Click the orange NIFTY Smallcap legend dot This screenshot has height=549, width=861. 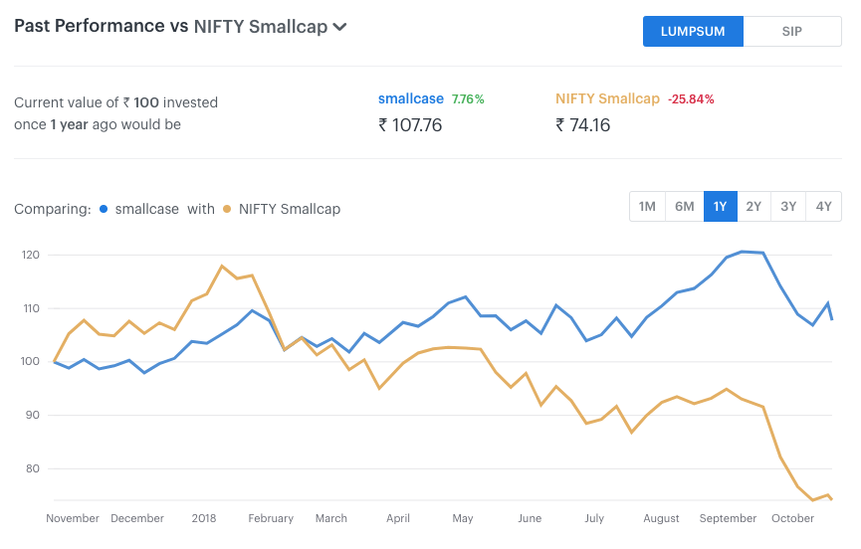pos(227,209)
